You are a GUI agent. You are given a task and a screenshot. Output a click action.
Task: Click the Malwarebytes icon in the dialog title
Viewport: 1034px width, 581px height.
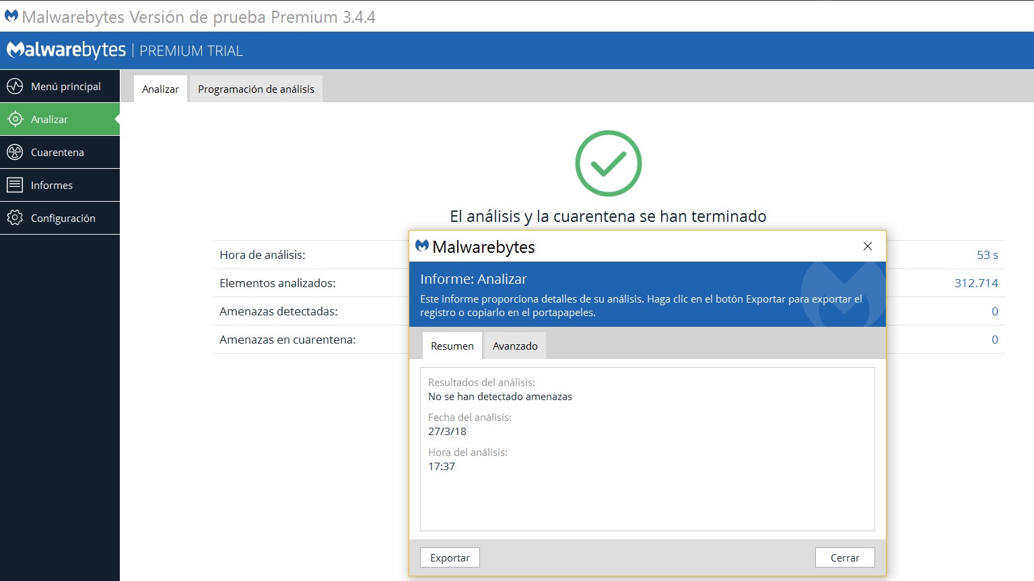422,246
